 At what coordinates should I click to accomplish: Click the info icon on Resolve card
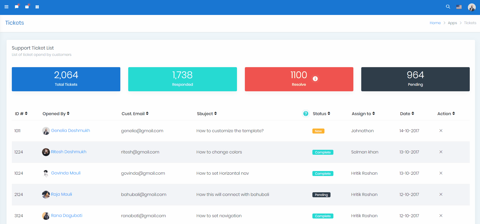315,79
